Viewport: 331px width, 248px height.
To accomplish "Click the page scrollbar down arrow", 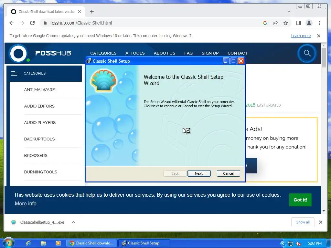I will [x=324, y=211].
